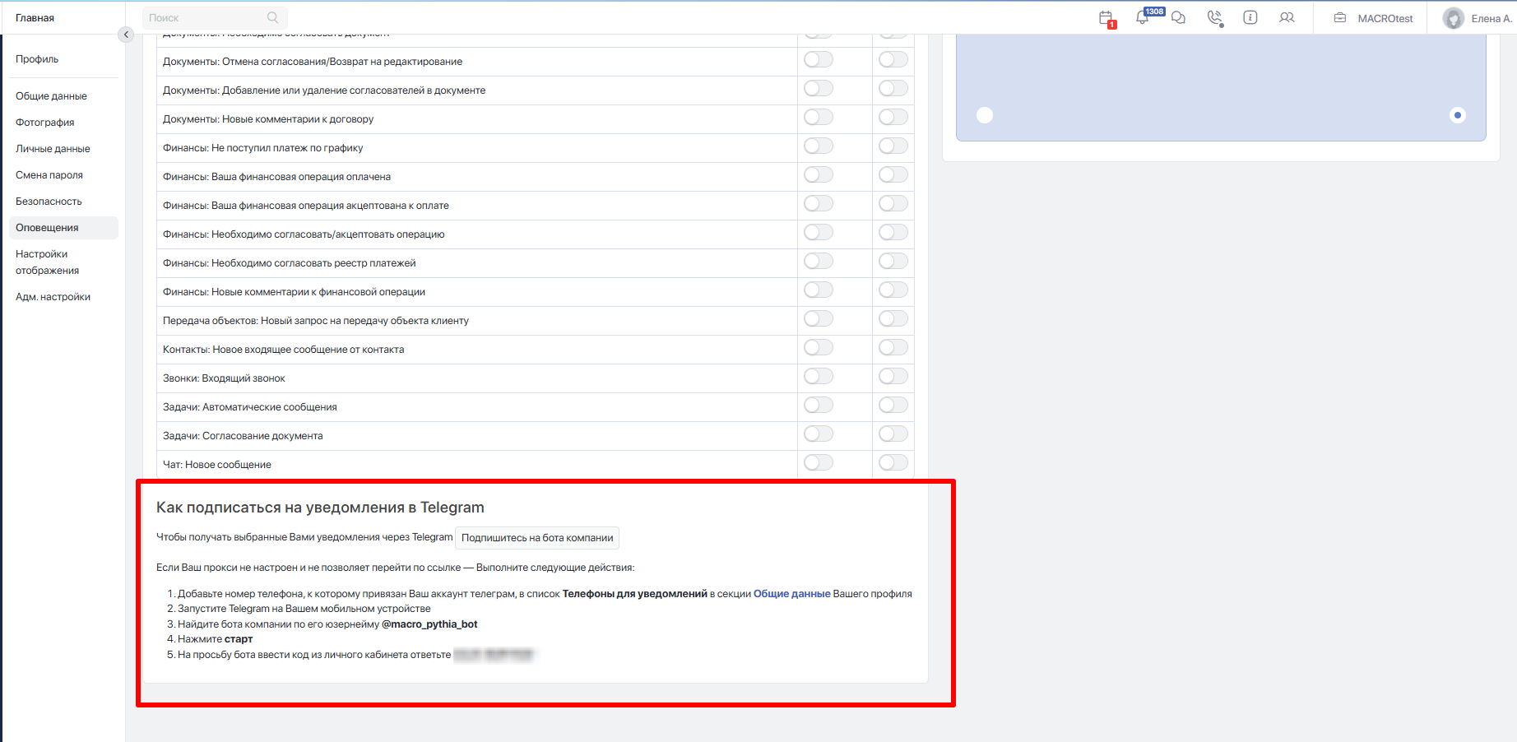The height and width of the screenshot is (742, 1517).
Task: Click the users group icon
Action: [1287, 18]
